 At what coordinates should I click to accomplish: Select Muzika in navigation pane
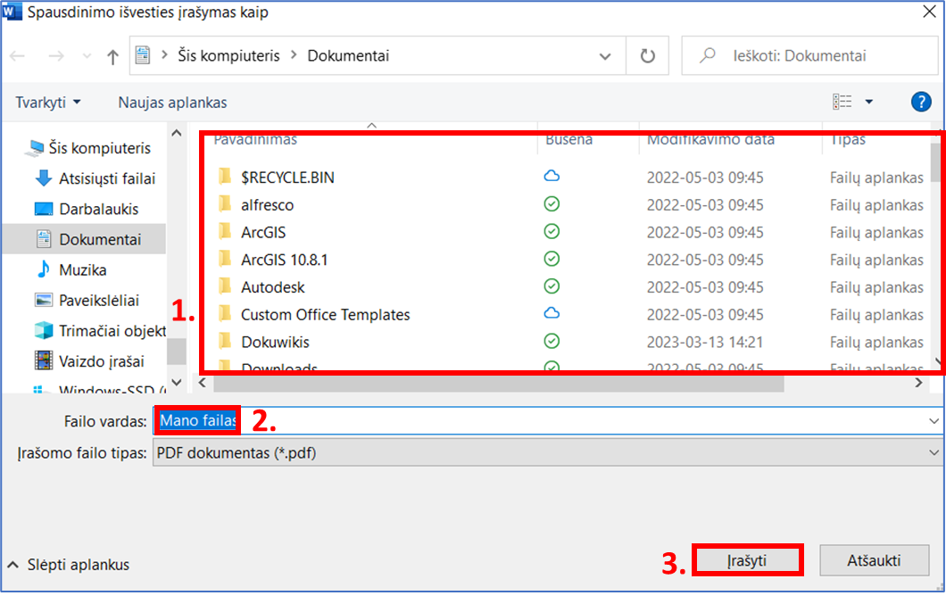(x=82, y=269)
